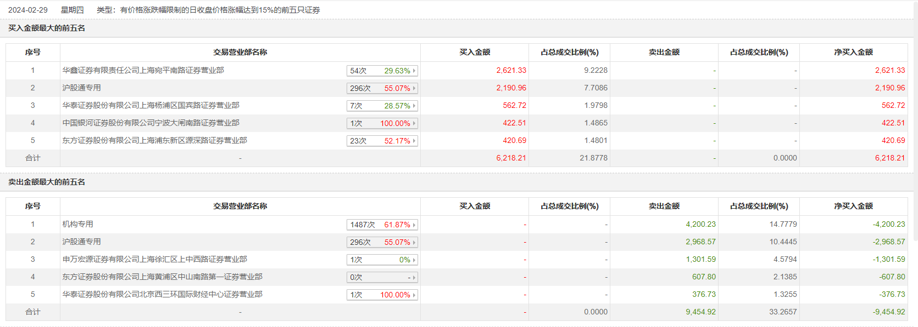Open 申万宏源证券上海徐汇区上中西路营业部 link

pos(154,259)
